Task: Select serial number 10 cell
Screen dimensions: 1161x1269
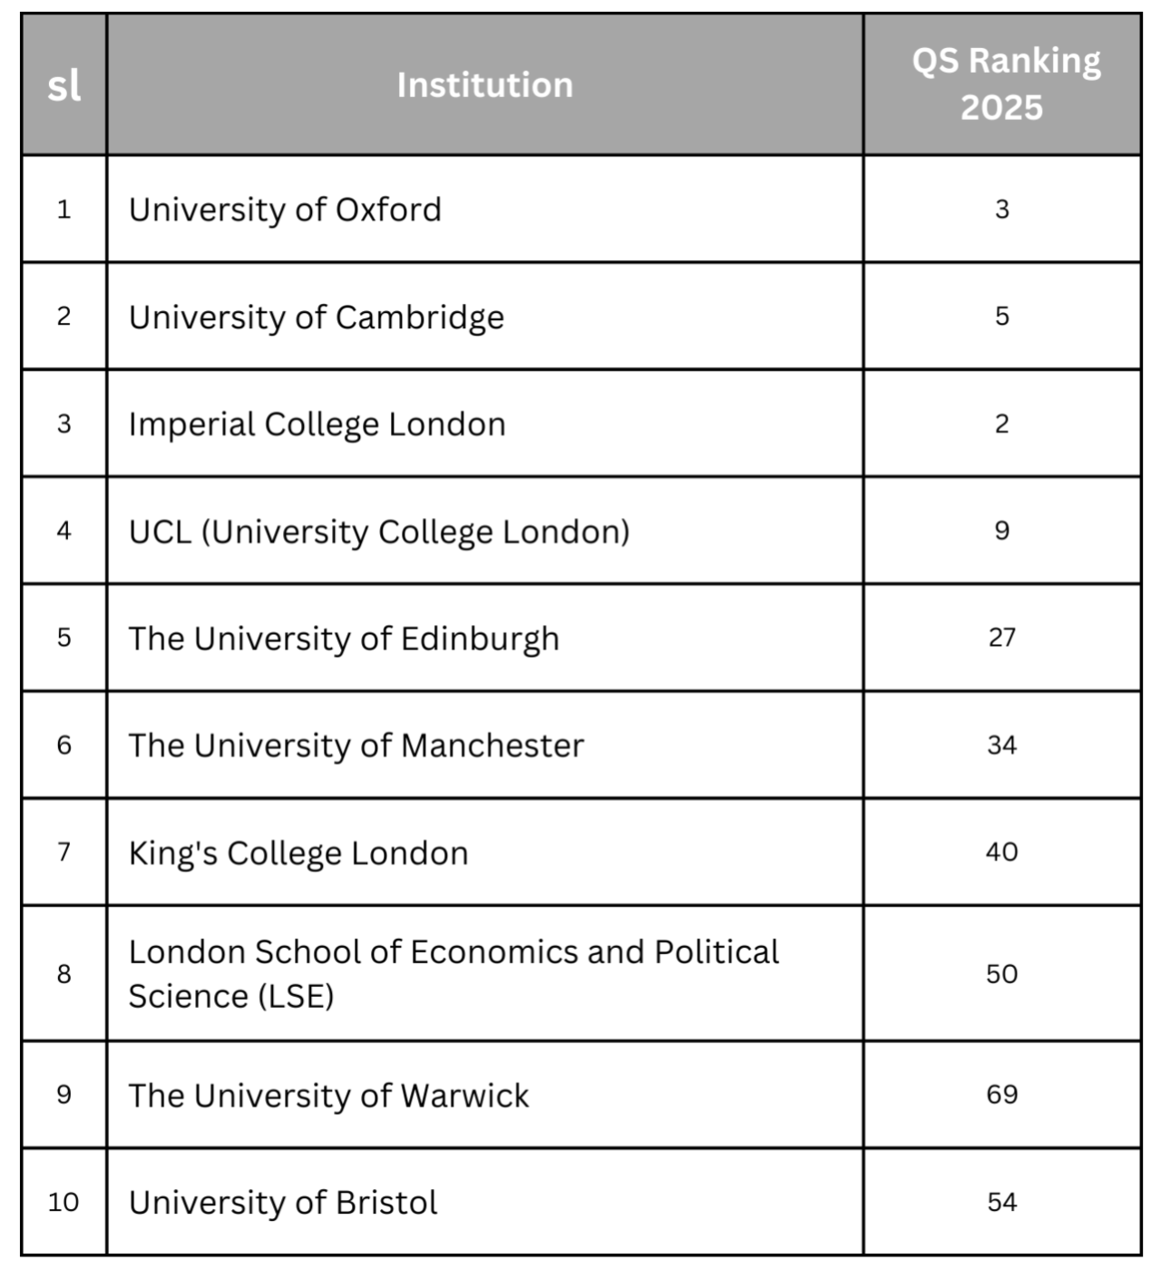Action: click(x=63, y=1202)
